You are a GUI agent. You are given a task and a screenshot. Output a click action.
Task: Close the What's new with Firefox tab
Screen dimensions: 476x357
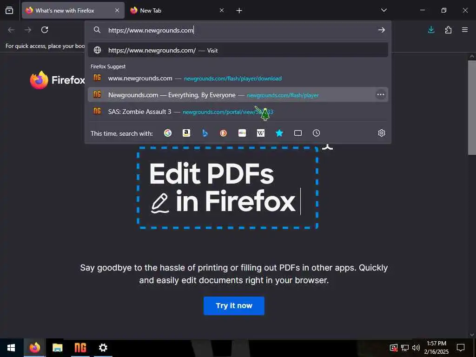tap(117, 10)
